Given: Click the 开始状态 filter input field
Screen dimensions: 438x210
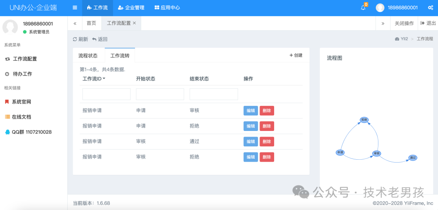Looking at the screenshot, I should pyautogui.click(x=160, y=94).
